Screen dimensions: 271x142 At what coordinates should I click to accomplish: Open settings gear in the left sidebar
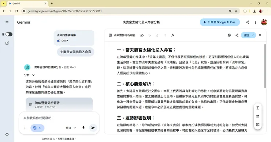click(7, 134)
